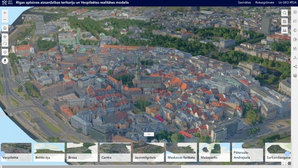Go to Uz GEO RĪGA
Screen dimensions: 298x168
287,3
